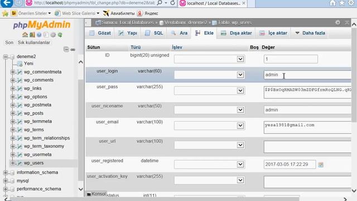Click the navigation panel scrollbar up arrow

point(80,62)
